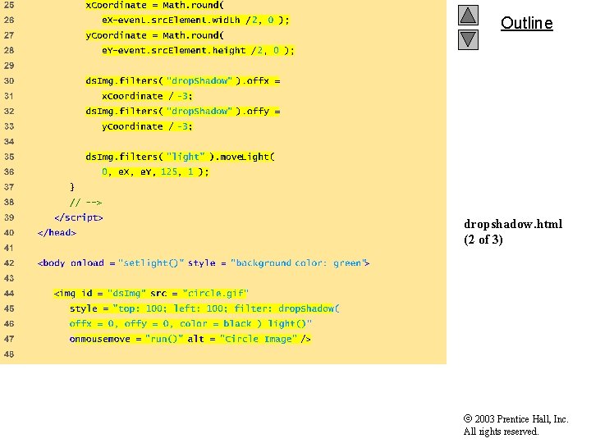The width and height of the screenshot is (591, 443).
Task: Click the '(2 of 3)' page indicator
Action: pyautogui.click(x=483, y=240)
